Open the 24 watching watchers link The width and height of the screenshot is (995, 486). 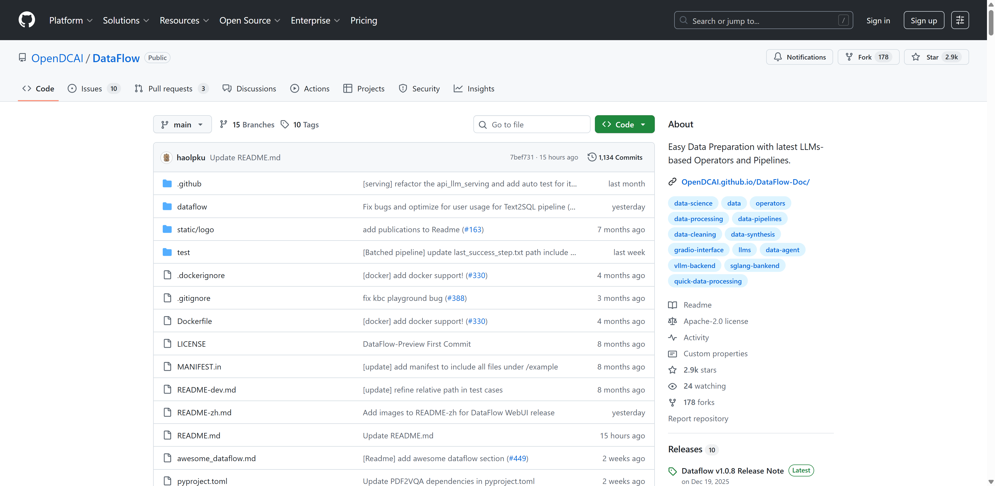tap(704, 386)
